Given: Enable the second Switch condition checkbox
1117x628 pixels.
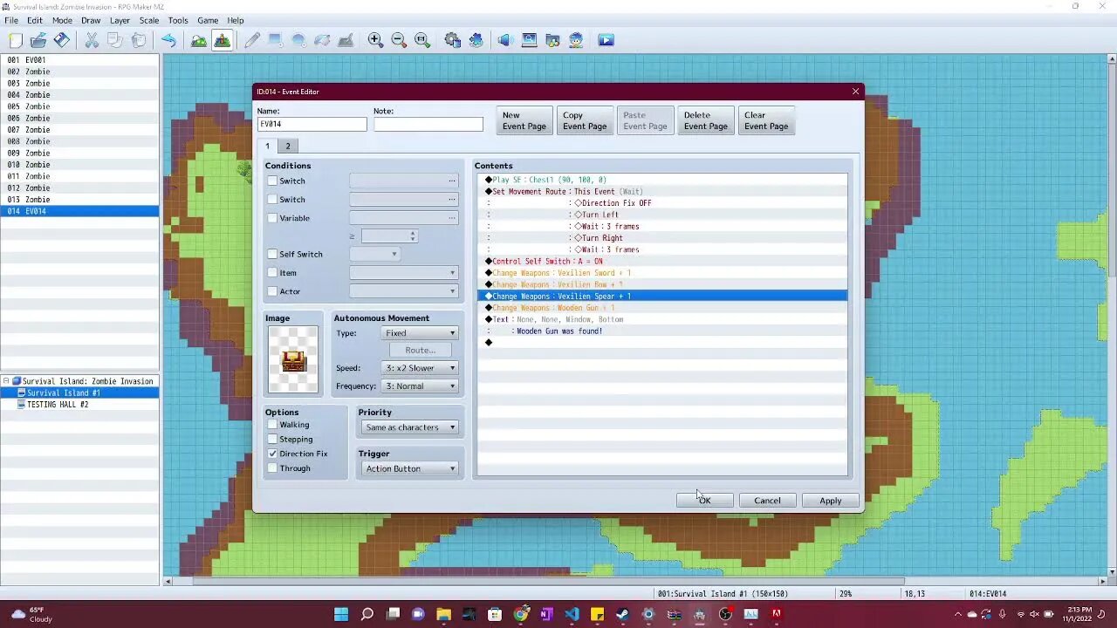Looking at the screenshot, I should click(x=272, y=200).
